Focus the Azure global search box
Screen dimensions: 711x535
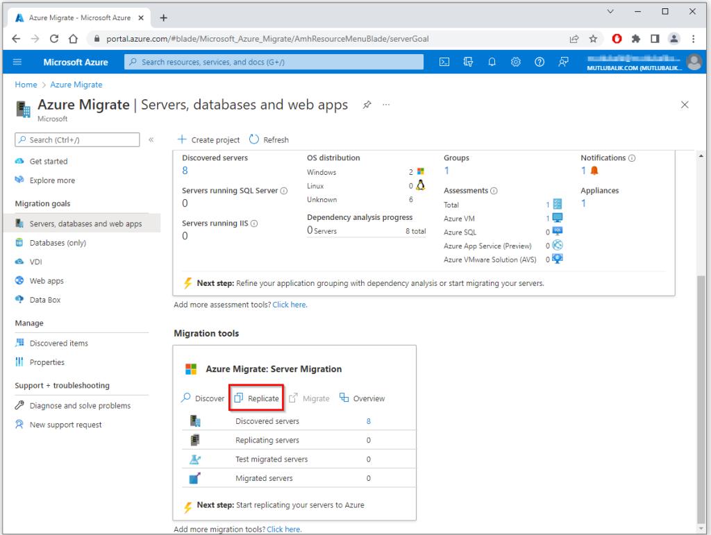click(274, 62)
